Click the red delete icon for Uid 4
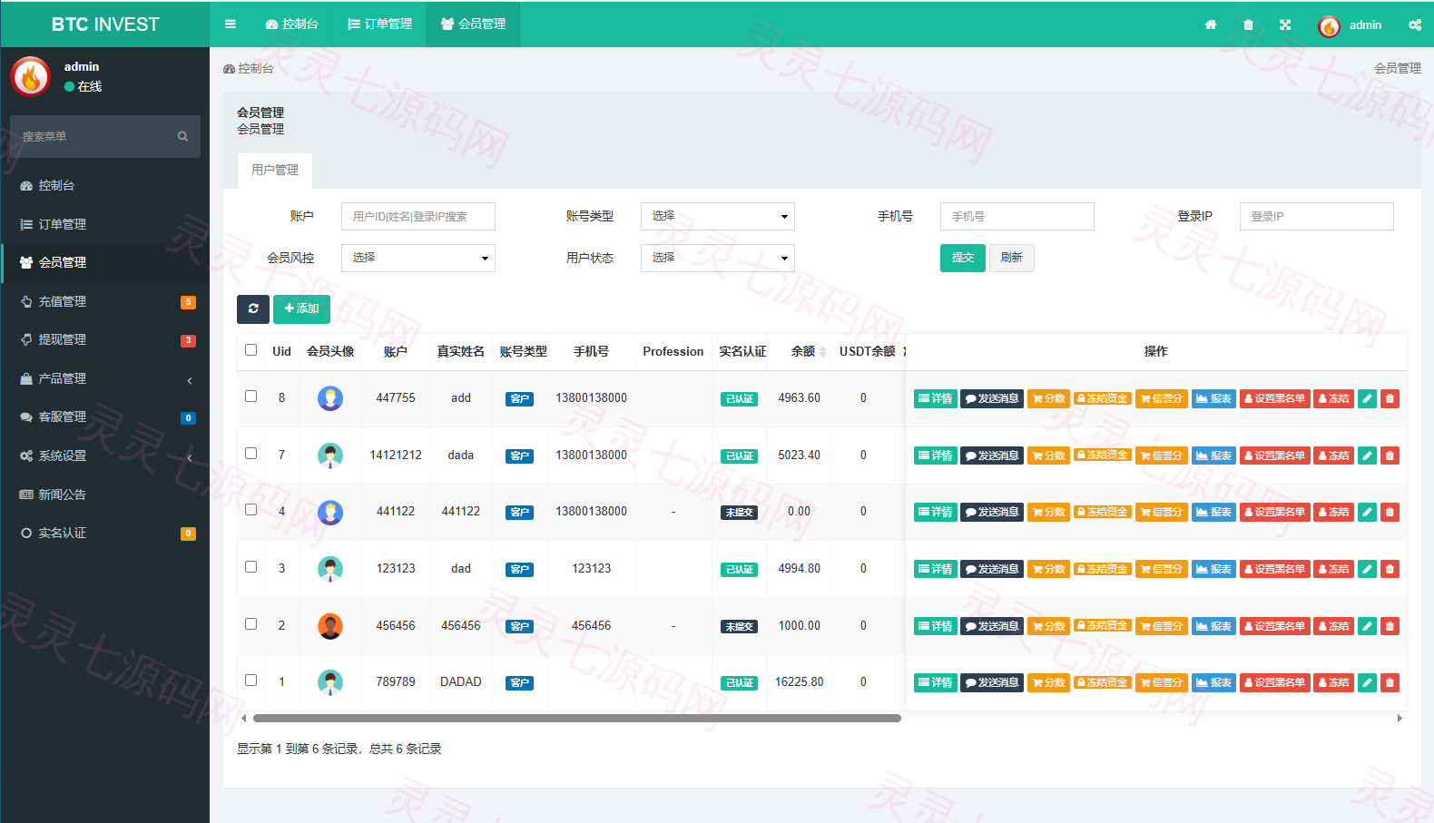The width and height of the screenshot is (1434, 823). click(x=1390, y=512)
